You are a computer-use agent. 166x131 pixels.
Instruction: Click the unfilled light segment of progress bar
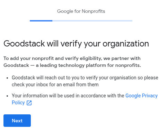click(x=92, y=21)
